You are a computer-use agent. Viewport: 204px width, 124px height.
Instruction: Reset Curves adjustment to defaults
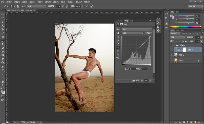[x=142, y=81]
